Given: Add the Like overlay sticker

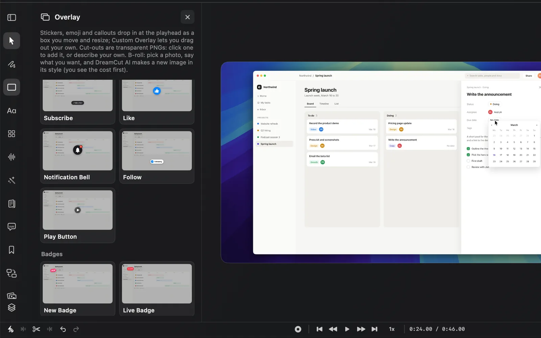Looking at the screenshot, I should [x=157, y=102].
